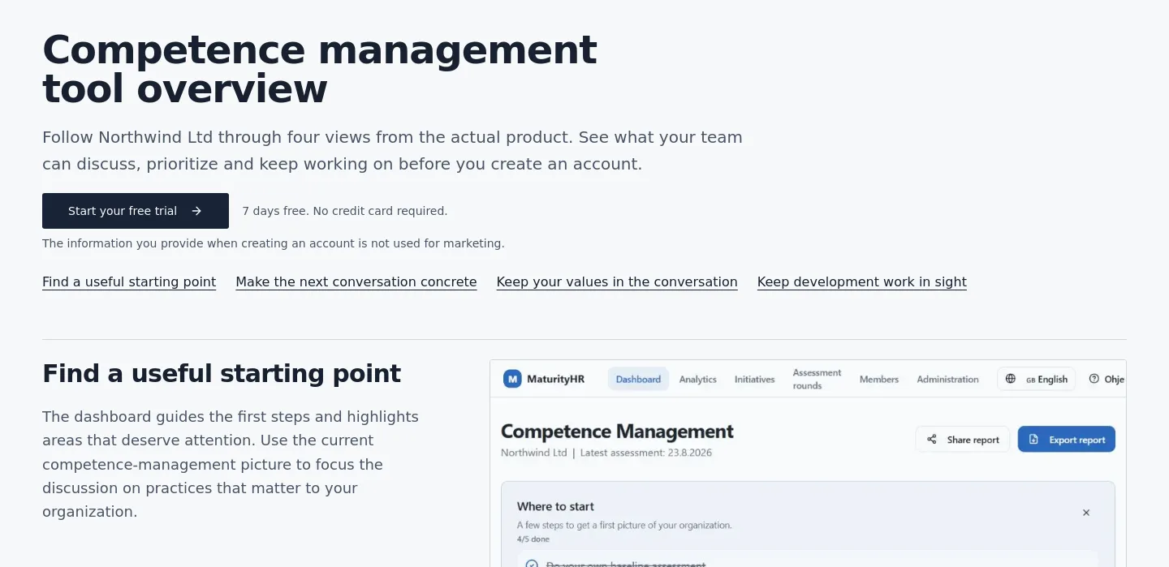Click the file export icon in Export report
1169x567 pixels.
tap(1033, 440)
